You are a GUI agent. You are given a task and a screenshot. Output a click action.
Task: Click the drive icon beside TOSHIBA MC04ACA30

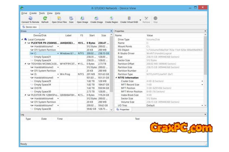click(29, 64)
